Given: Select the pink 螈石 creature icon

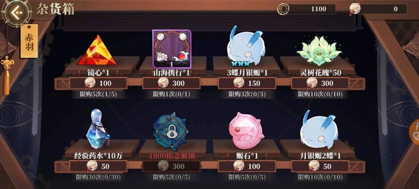Looking at the screenshot, I should point(245,130).
